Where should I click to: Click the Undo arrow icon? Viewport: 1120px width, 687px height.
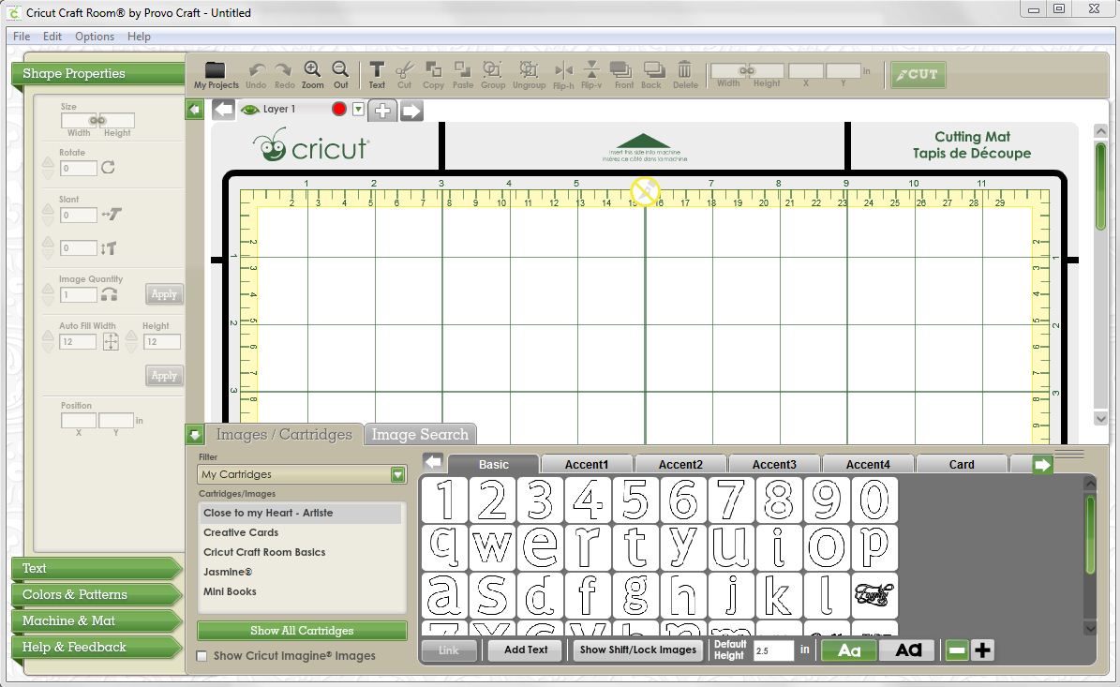tap(257, 70)
